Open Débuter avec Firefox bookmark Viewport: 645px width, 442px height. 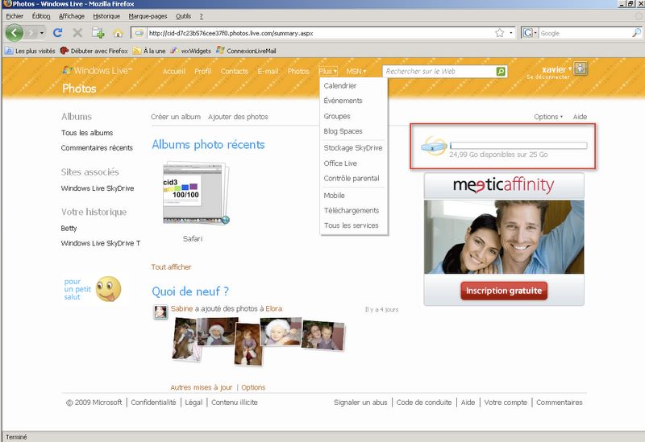[94, 51]
